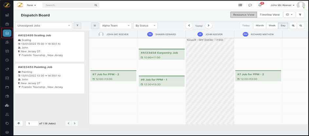Screen dimensions: 309x136
Task: Click the highlighted Dispatch Board calendar icon
Action: [x=7, y=33]
